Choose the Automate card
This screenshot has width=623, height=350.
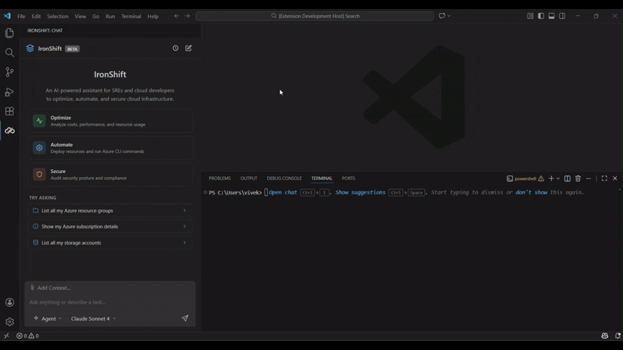tap(111, 148)
